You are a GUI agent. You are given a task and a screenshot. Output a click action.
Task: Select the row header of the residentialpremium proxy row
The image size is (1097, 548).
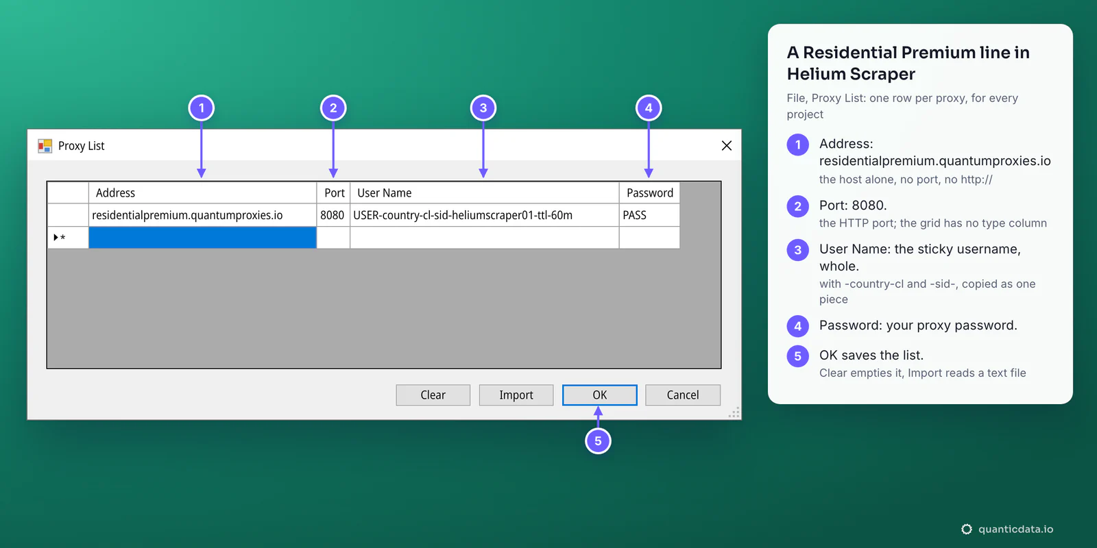68,215
